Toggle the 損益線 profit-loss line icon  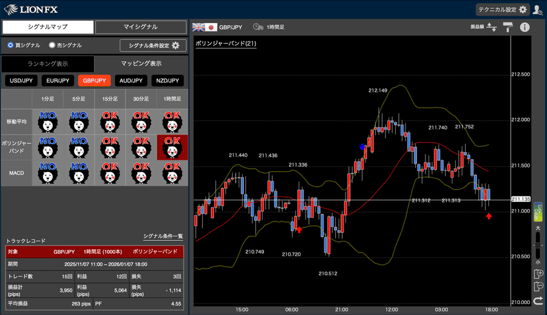pyautogui.click(x=491, y=27)
